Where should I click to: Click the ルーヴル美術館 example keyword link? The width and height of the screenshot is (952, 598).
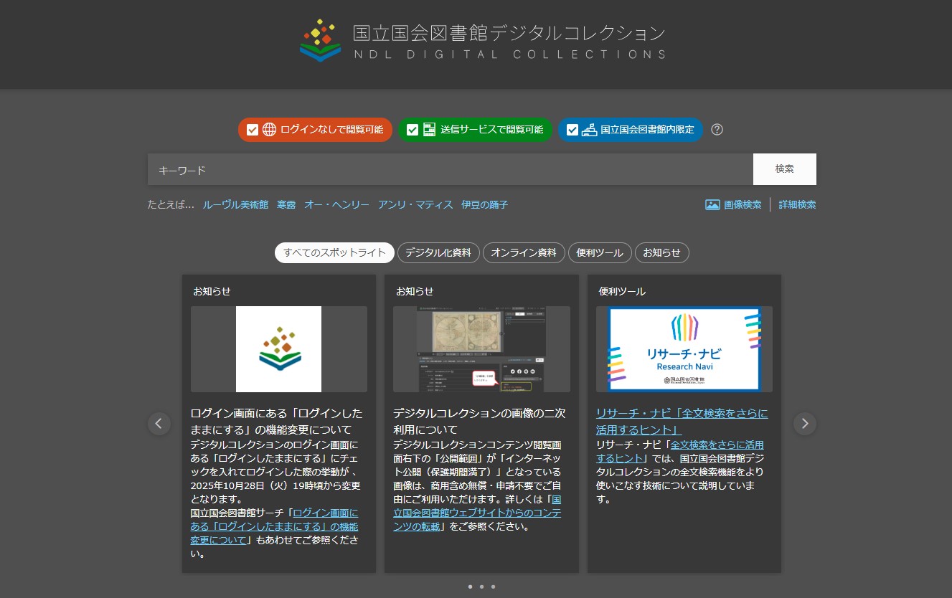click(x=235, y=204)
